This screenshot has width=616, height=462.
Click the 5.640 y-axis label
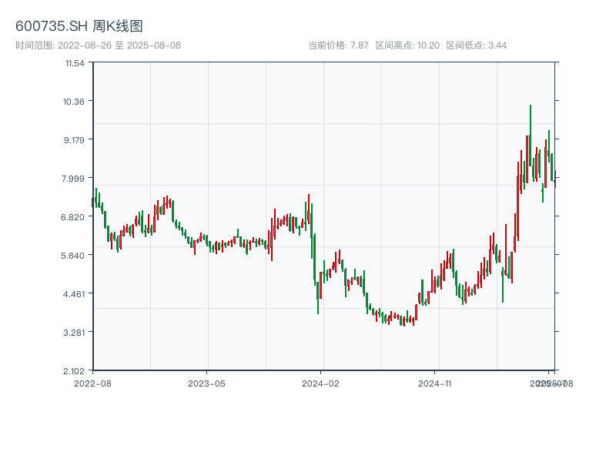(x=72, y=256)
